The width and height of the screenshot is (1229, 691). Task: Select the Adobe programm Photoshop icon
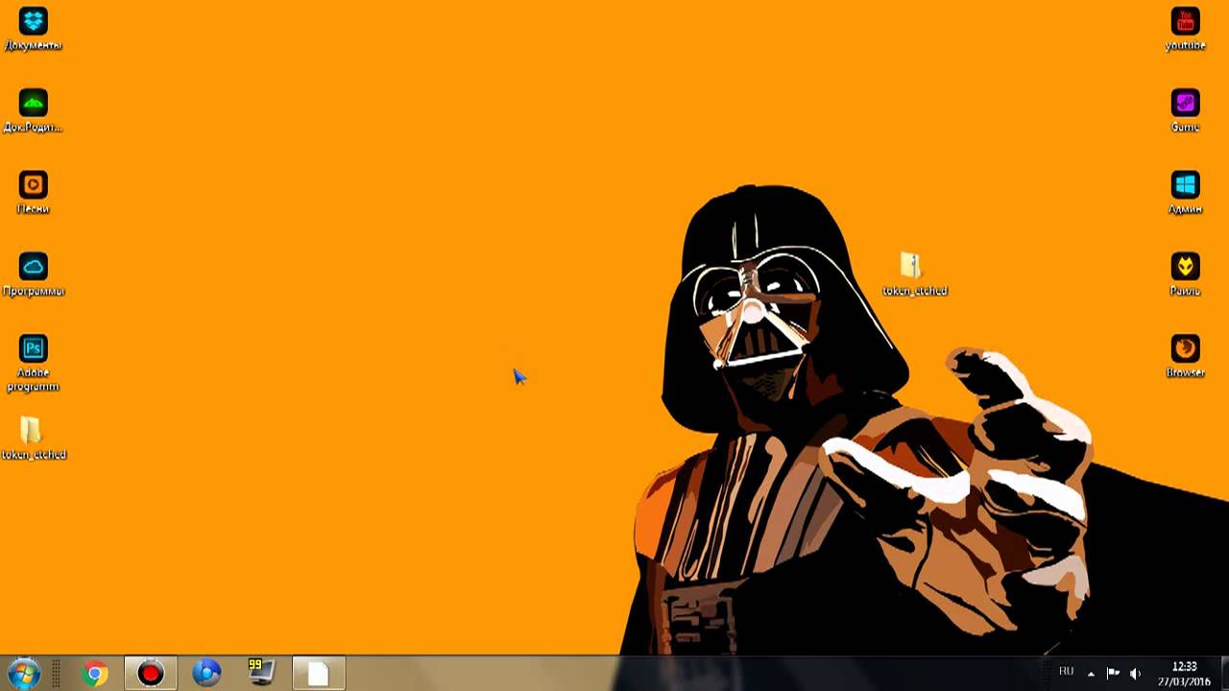[x=34, y=363]
